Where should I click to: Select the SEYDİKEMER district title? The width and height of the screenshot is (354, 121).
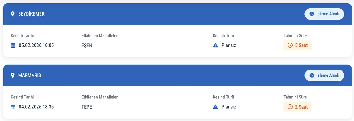[31, 14]
